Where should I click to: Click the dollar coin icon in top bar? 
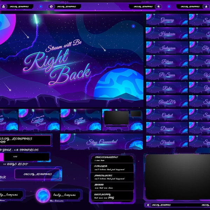point(51,6)
